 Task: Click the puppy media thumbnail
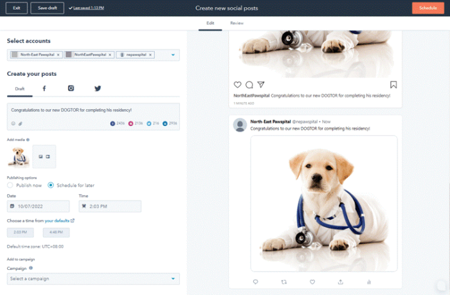[19, 156]
